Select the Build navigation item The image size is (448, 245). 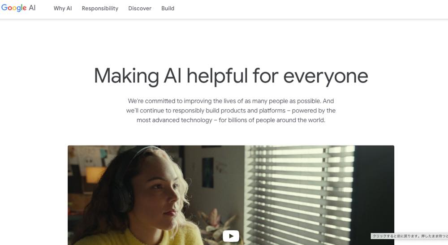tap(168, 9)
